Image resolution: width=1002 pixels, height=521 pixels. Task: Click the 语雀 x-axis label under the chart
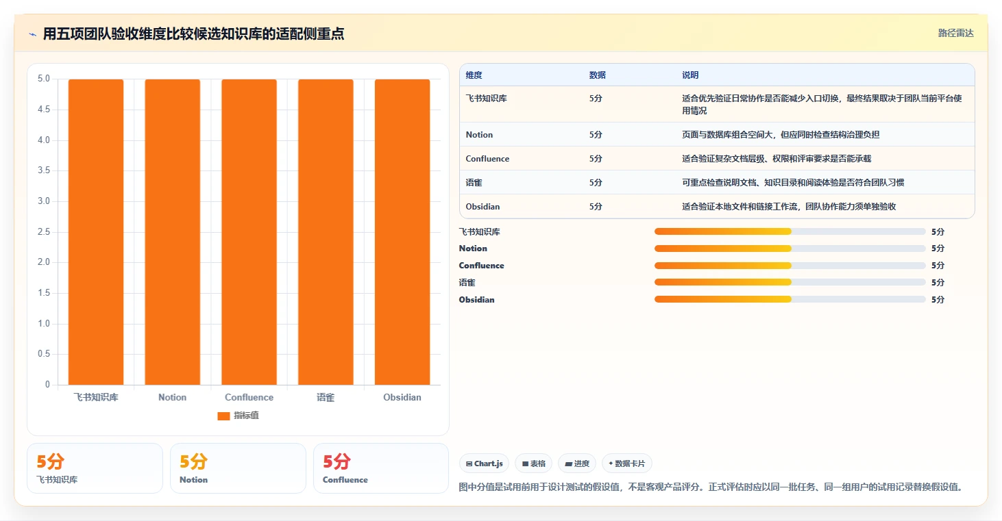pos(326,397)
